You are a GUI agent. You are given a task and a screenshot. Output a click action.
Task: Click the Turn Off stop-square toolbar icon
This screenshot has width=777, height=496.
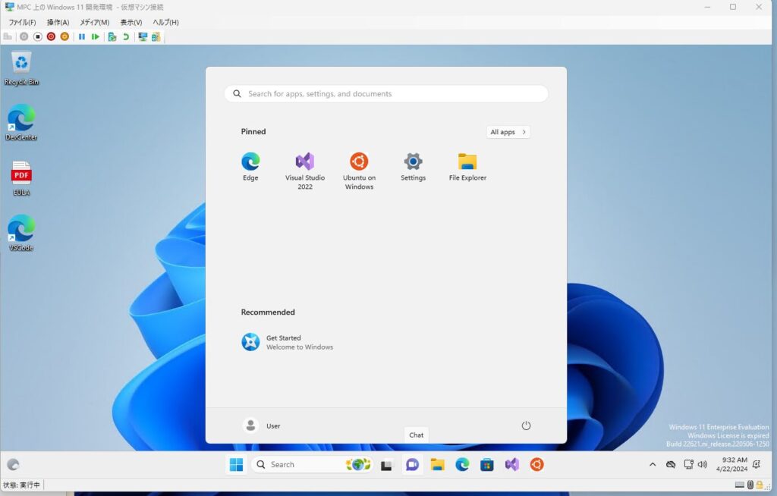[x=38, y=36]
